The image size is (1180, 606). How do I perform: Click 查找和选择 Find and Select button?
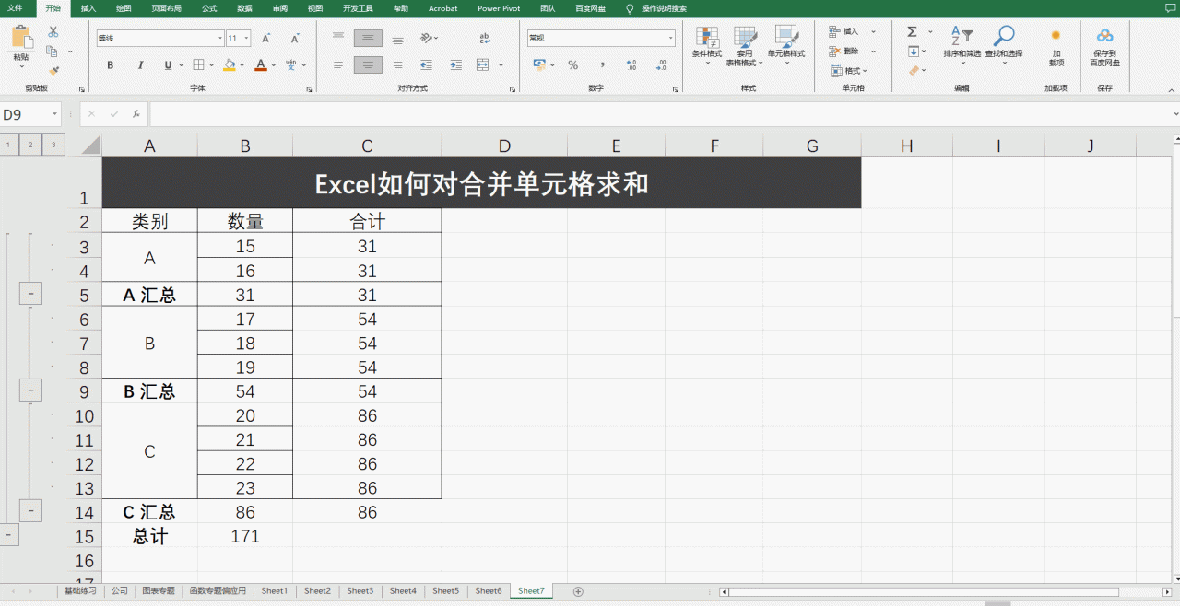click(1003, 46)
